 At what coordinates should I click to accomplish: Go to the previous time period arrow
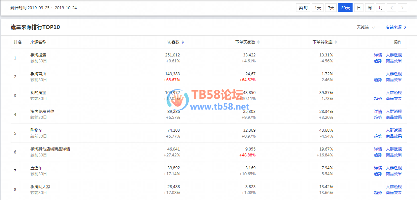pyautogui.click(x=392, y=8)
